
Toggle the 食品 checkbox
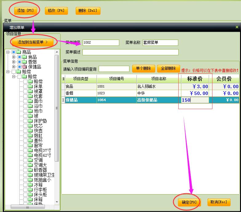click(x=20, y=57)
